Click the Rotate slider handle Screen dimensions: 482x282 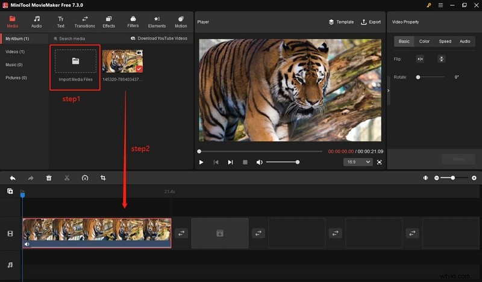click(418, 77)
